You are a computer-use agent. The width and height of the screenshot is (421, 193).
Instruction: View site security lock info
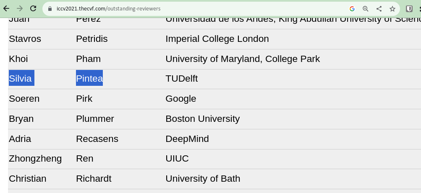pyautogui.click(x=50, y=8)
